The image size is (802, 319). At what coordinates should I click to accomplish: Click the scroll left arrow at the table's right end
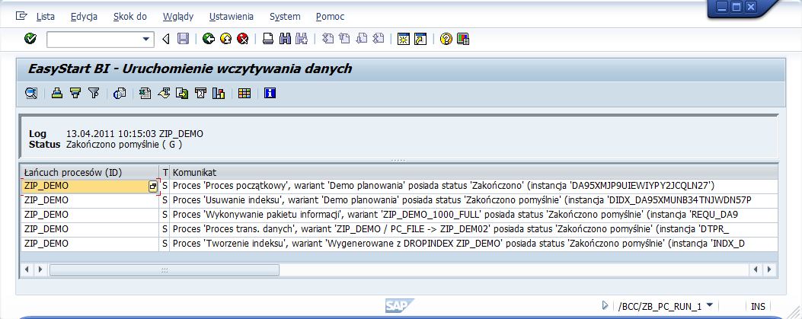pyautogui.click(x=756, y=269)
